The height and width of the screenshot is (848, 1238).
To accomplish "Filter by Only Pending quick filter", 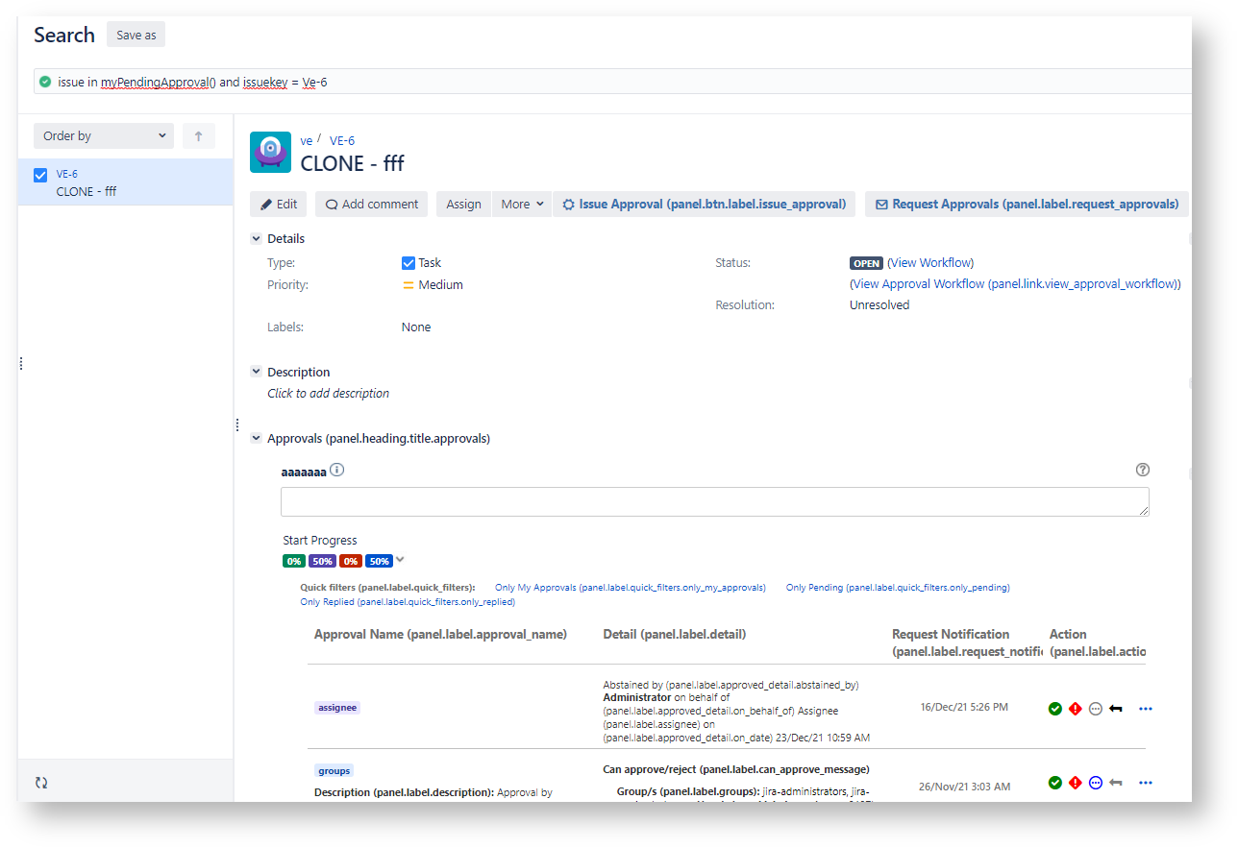I will click(897, 588).
